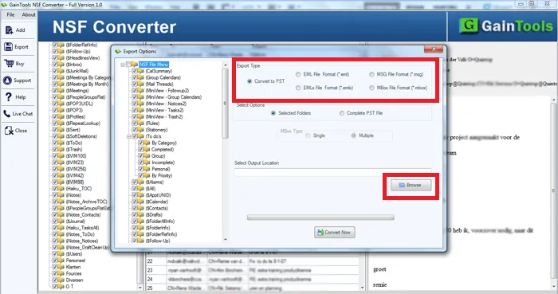This screenshot has width=558, height=294.
Task: Click folder icon of (Mail Threads) row
Action: [141, 84]
